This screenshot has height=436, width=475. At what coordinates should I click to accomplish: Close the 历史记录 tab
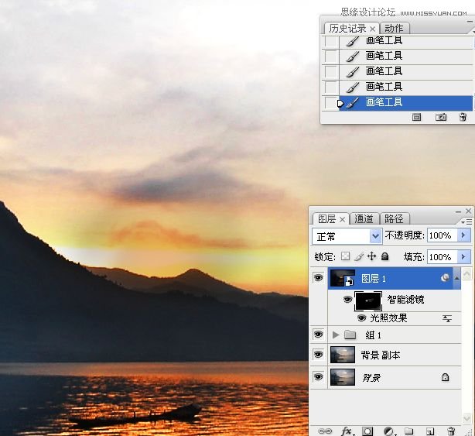click(373, 29)
